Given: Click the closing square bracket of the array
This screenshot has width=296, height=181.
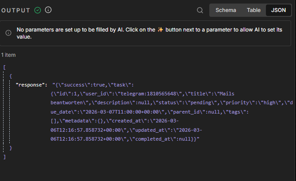Looking at the screenshot, I should 4,157.
